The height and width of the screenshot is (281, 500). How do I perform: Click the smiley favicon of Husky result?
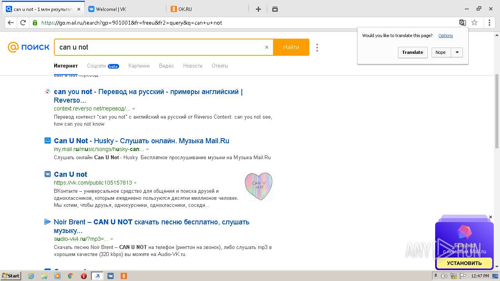(x=48, y=140)
